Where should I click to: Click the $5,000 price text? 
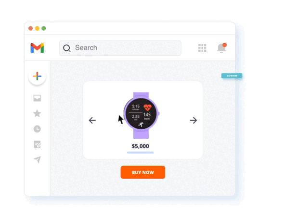coord(141,146)
